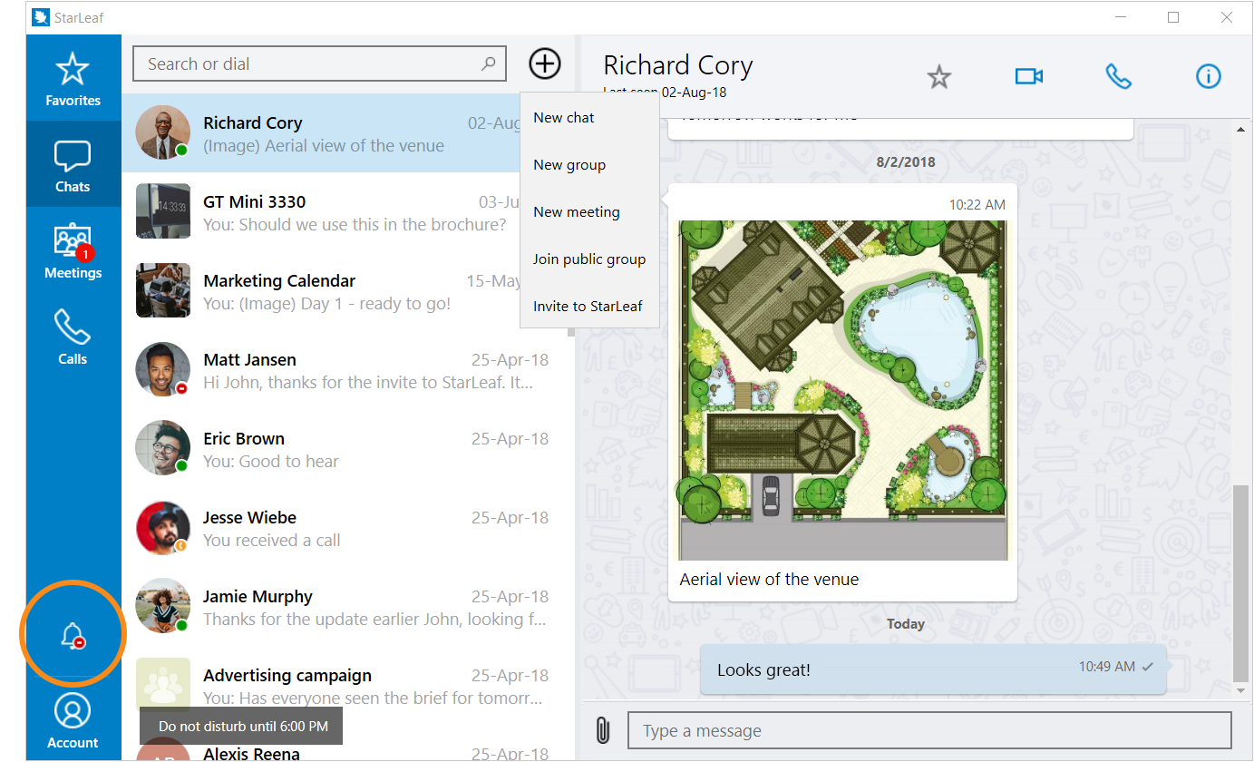This screenshot has width=1254, height=762.
Task: Toggle the do not disturb bell
Action: click(73, 636)
